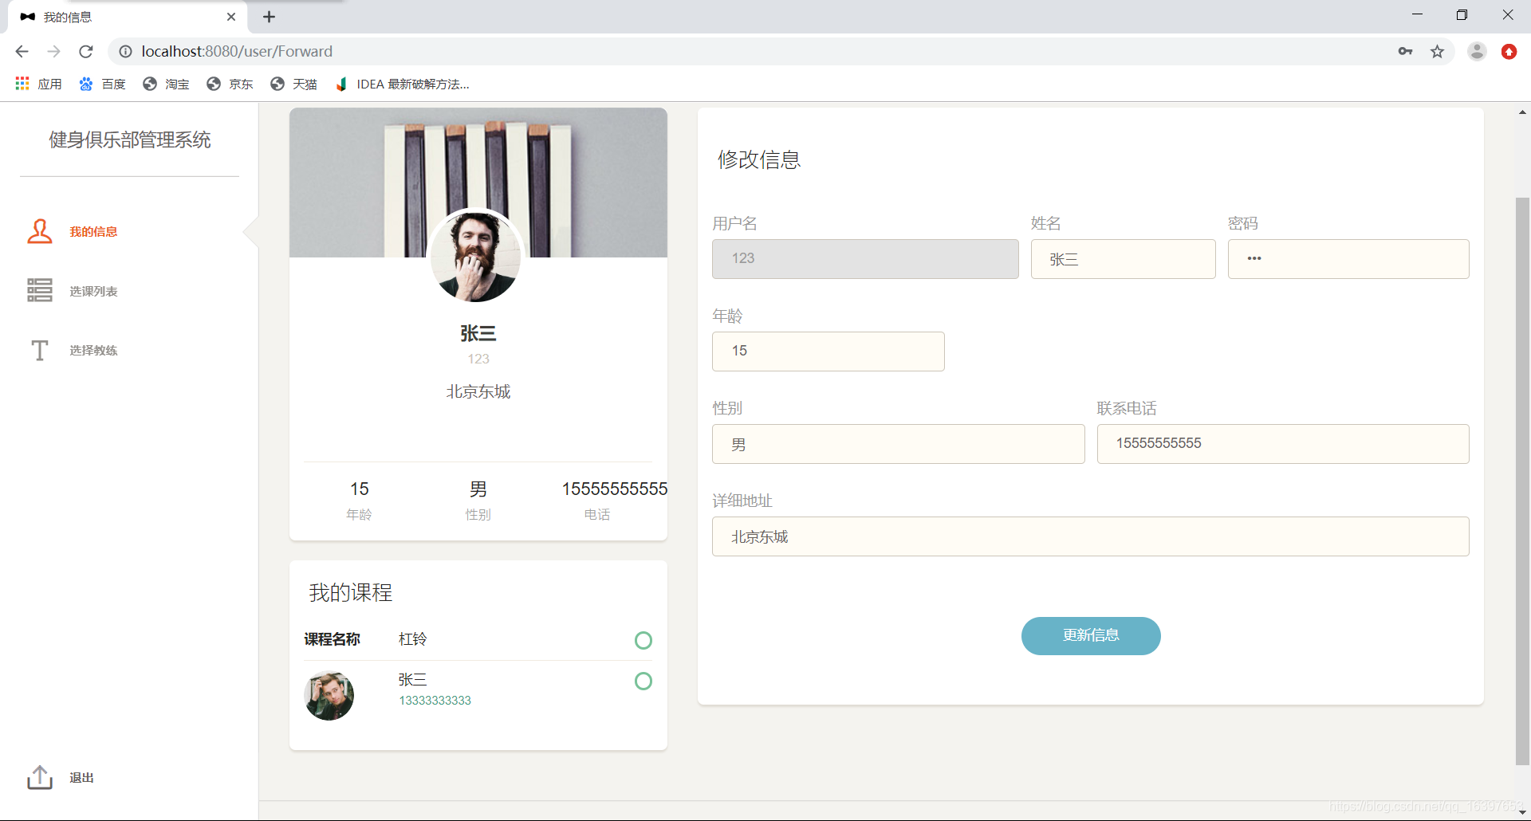Open the 淘宝 bookmark
Screen dimensions: 1531x821
[166, 84]
